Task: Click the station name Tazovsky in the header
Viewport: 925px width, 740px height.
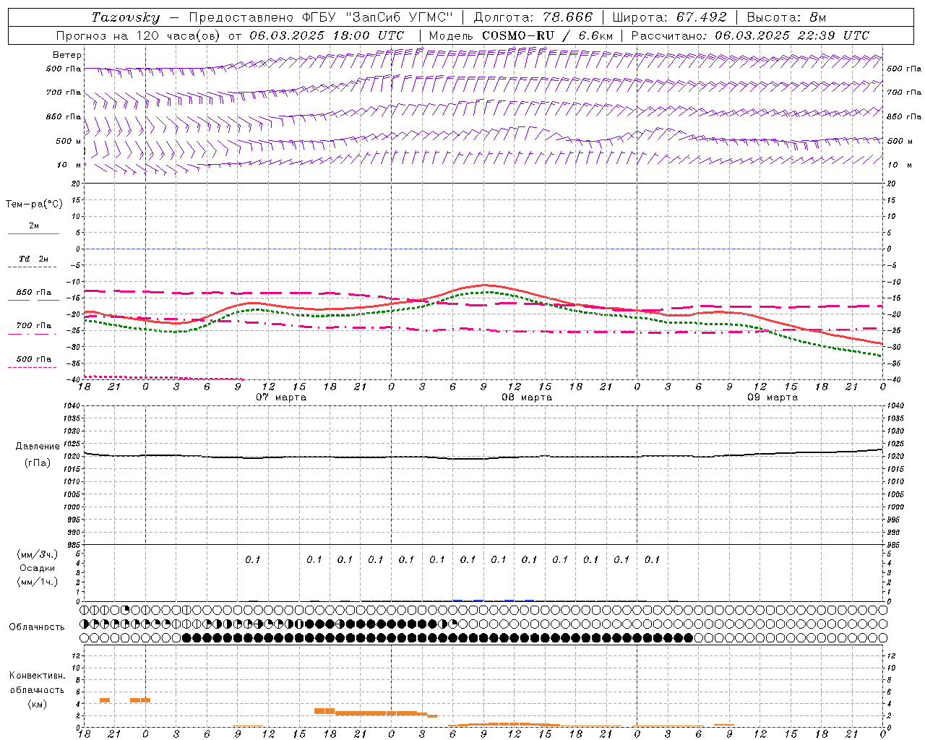Action: [x=126, y=17]
